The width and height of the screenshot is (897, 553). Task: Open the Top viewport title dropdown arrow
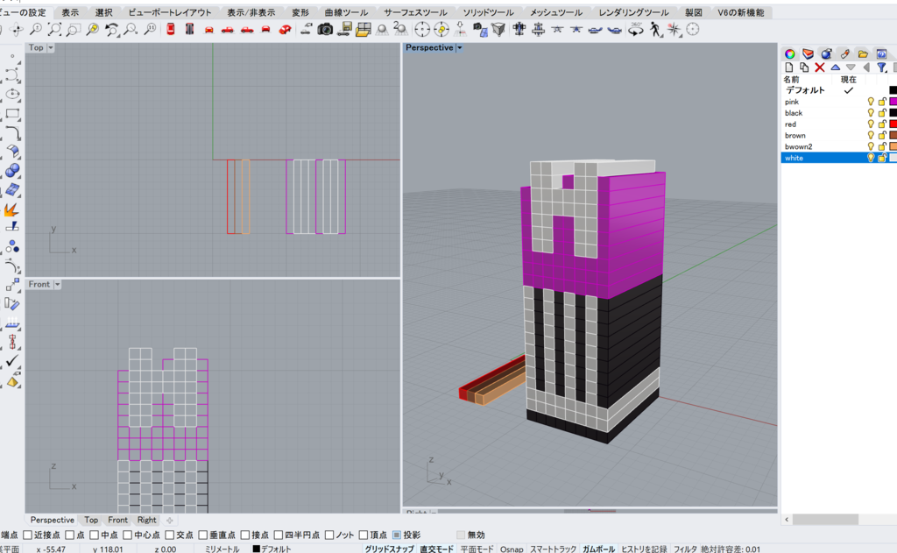(x=50, y=48)
